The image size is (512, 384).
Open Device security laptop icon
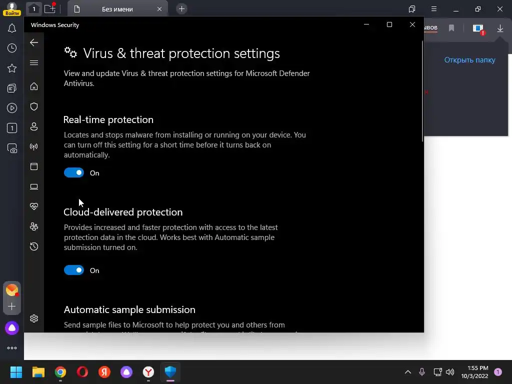[34, 186]
